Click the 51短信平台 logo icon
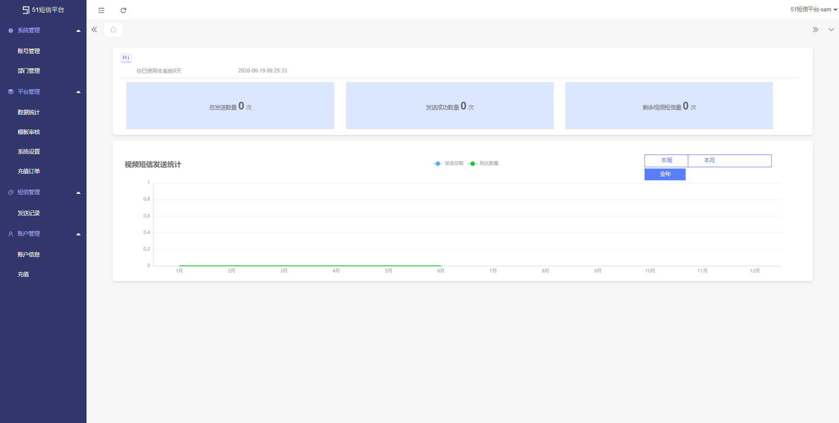 click(26, 10)
